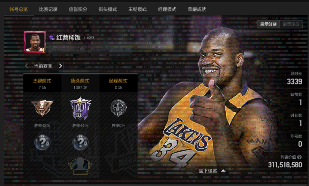Select the bronze 王朝模式 rank badge

click(42, 108)
